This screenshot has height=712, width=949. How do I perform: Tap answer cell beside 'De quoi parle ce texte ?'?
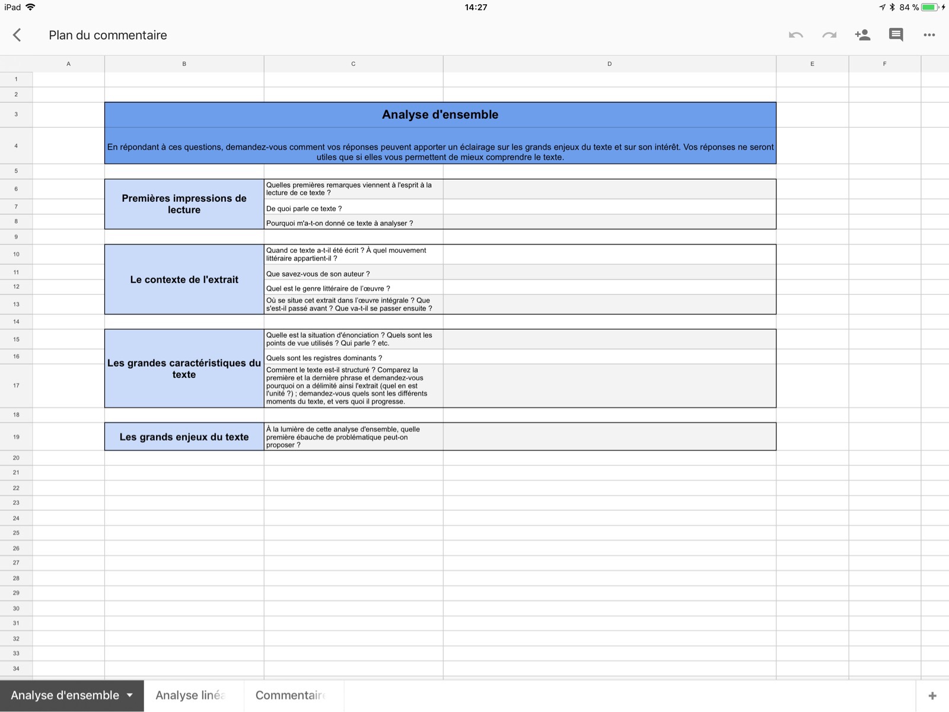click(609, 207)
